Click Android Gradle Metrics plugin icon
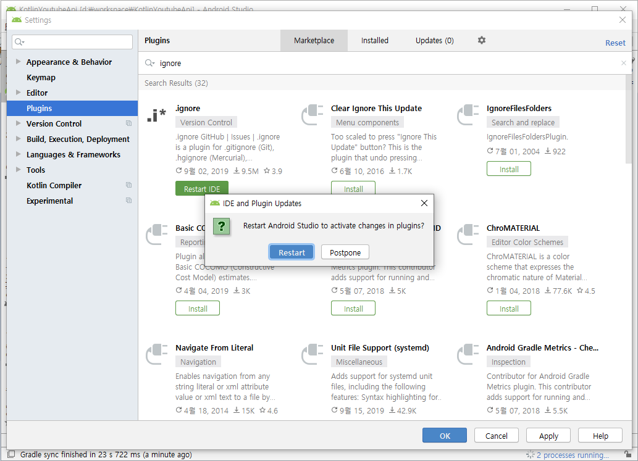Screen dimensions: 638x461 click(x=468, y=354)
